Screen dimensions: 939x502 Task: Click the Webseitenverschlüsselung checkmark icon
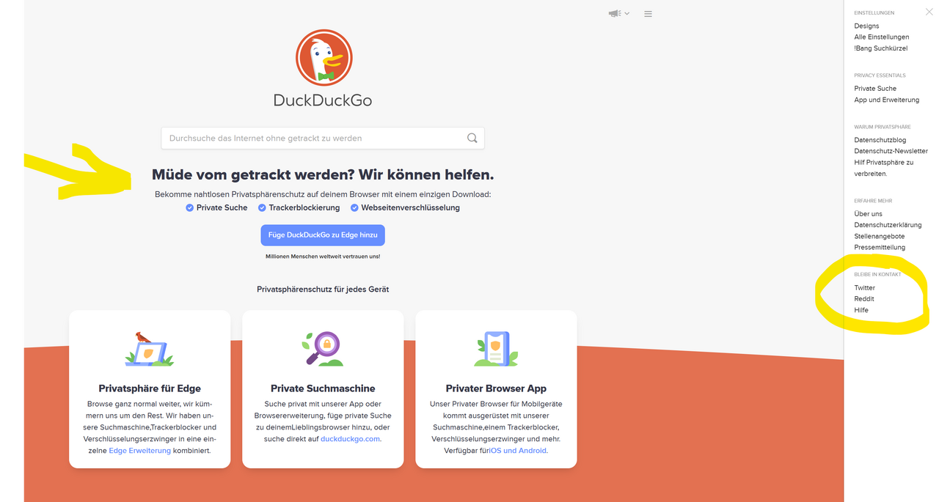[354, 208]
